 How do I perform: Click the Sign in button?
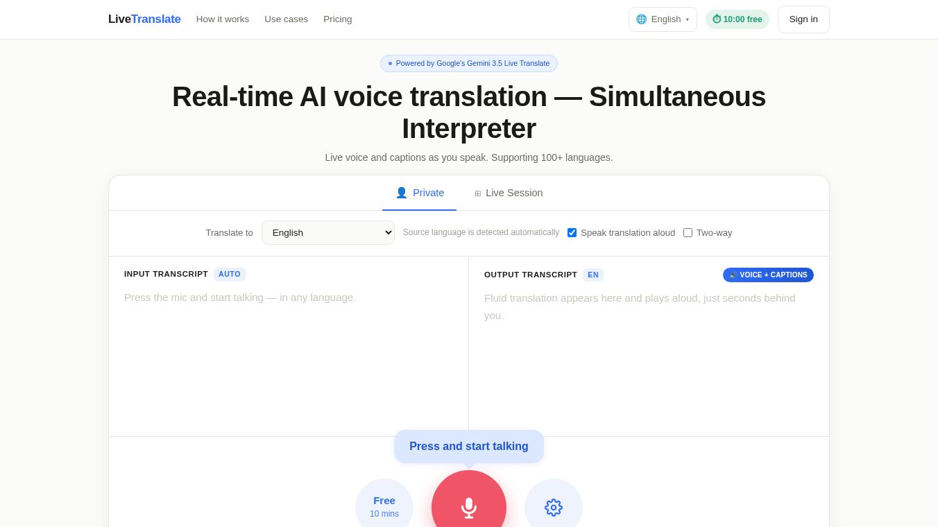[803, 19]
